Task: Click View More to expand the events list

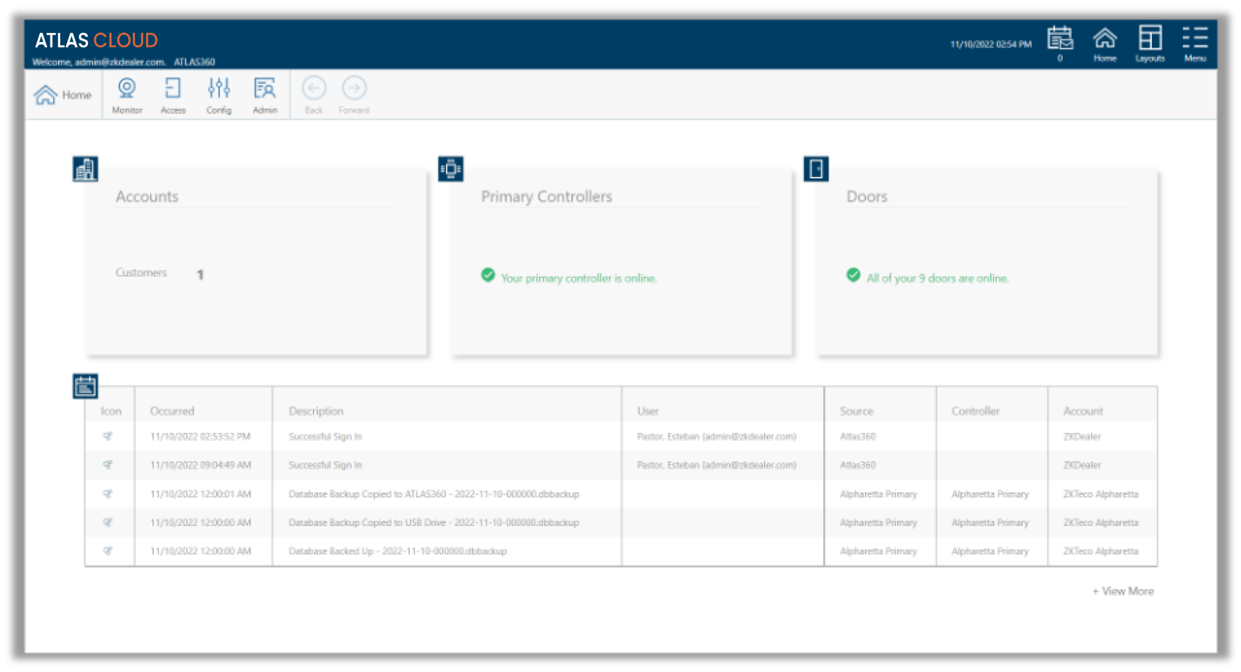Action: pyautogui.click(x=1123, y=591)
